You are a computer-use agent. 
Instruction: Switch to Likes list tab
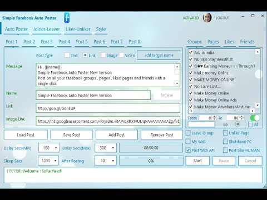(x=230, y=42)
